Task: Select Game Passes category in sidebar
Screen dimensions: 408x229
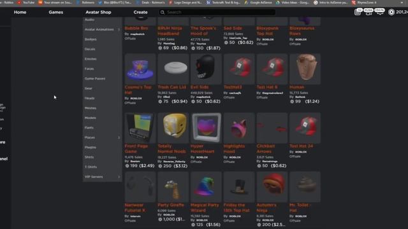Action: point(95,78)
